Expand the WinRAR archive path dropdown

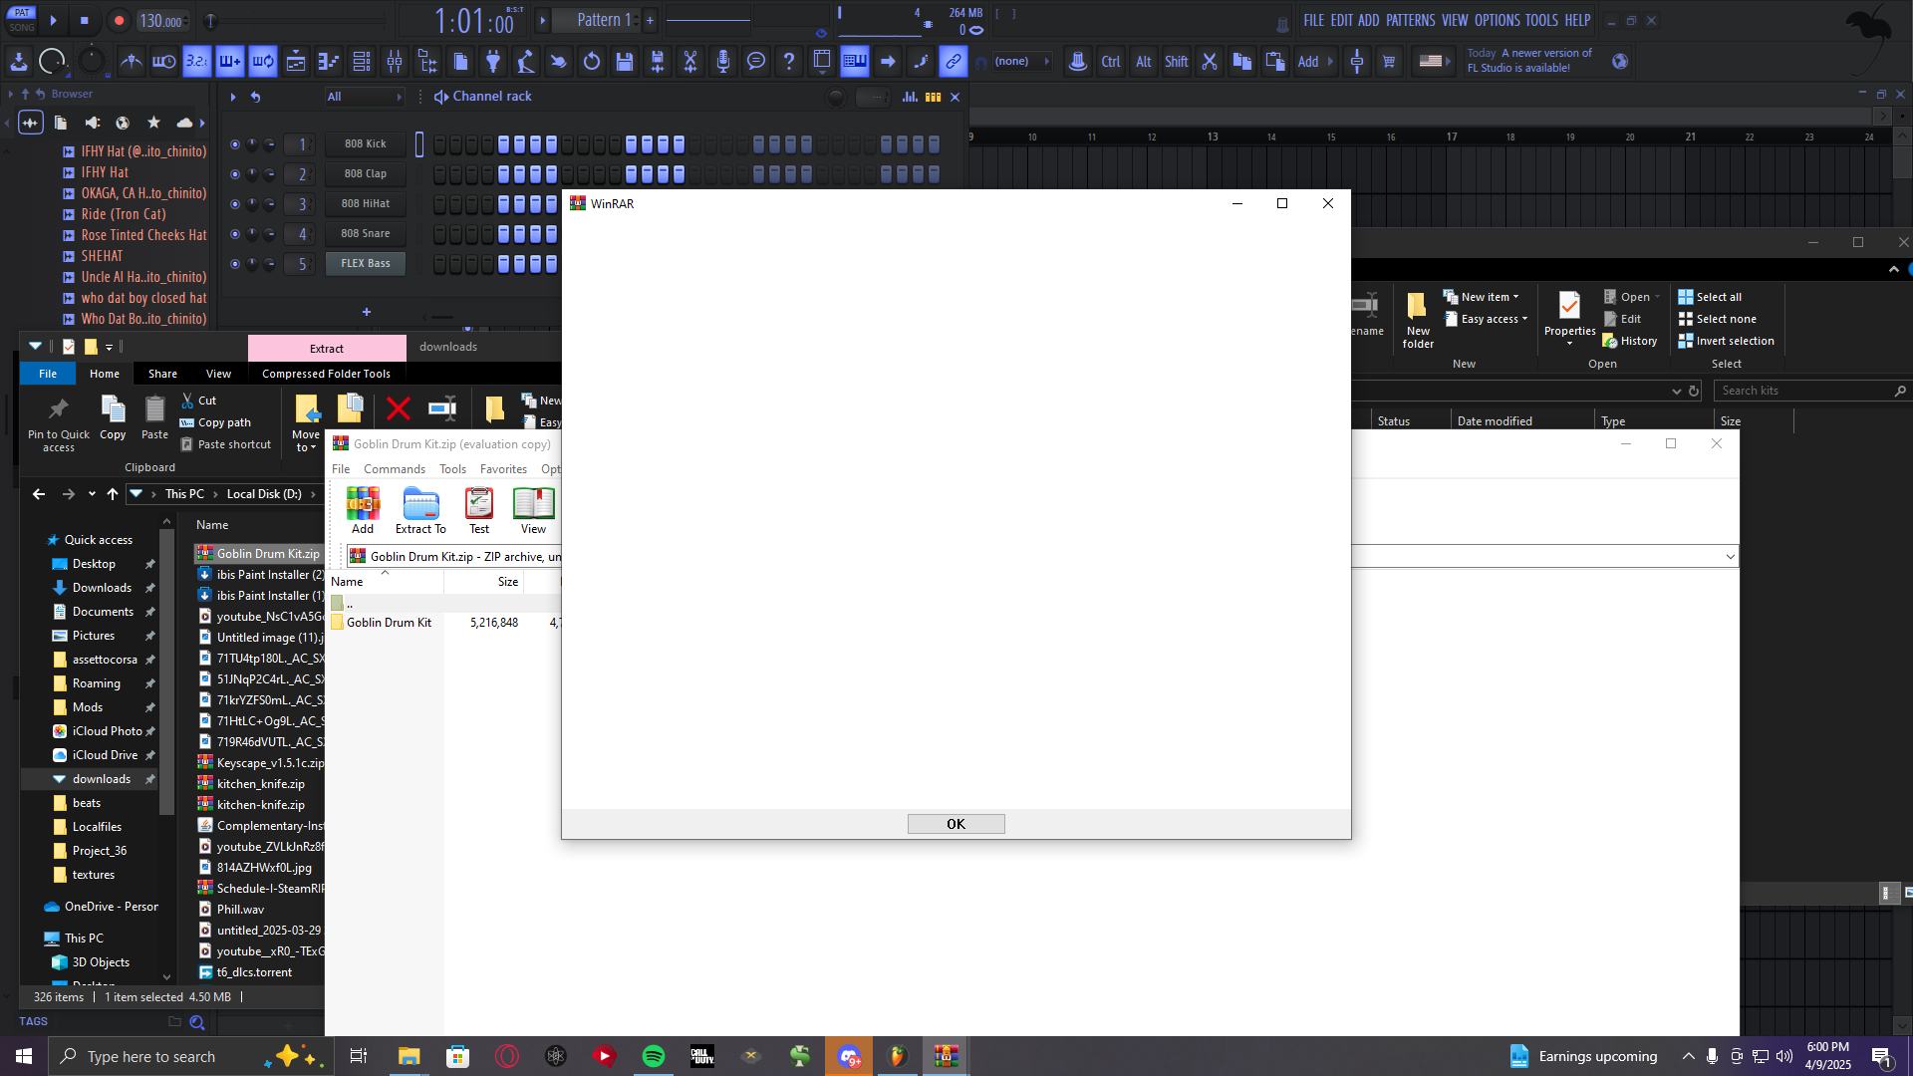click(x=1730, y=557)
